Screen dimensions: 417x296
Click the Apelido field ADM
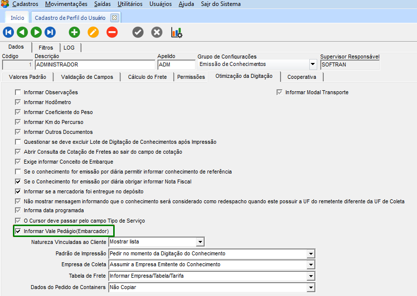pos(177,64)
